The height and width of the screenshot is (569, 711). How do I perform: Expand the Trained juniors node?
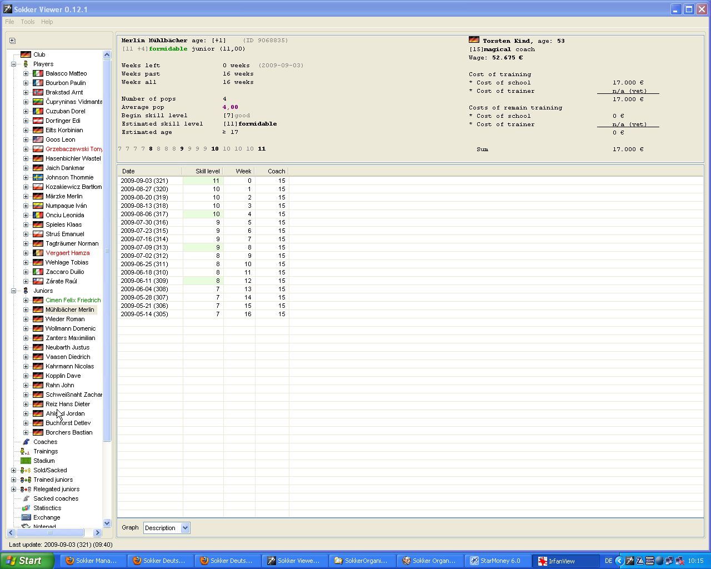coord(13,480)
